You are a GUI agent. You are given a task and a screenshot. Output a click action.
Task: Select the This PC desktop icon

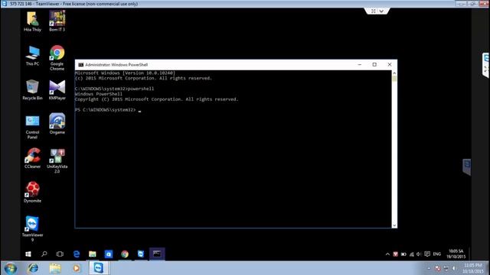click(32, 56)
